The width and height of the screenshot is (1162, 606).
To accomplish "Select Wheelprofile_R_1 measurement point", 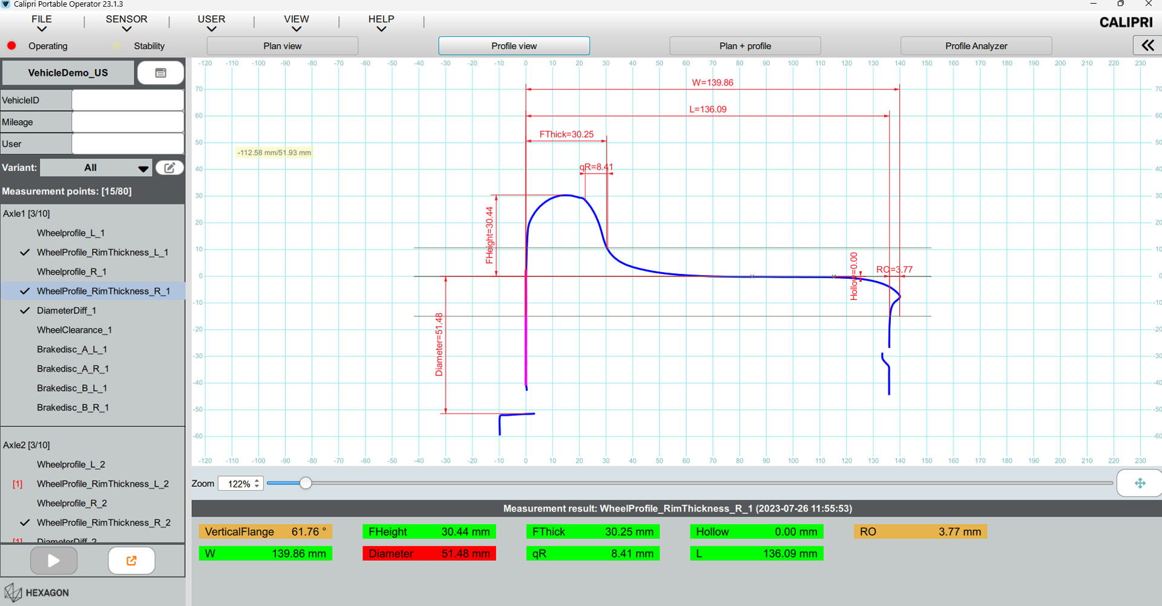I will pyautogui.click(x=71, y=272).
